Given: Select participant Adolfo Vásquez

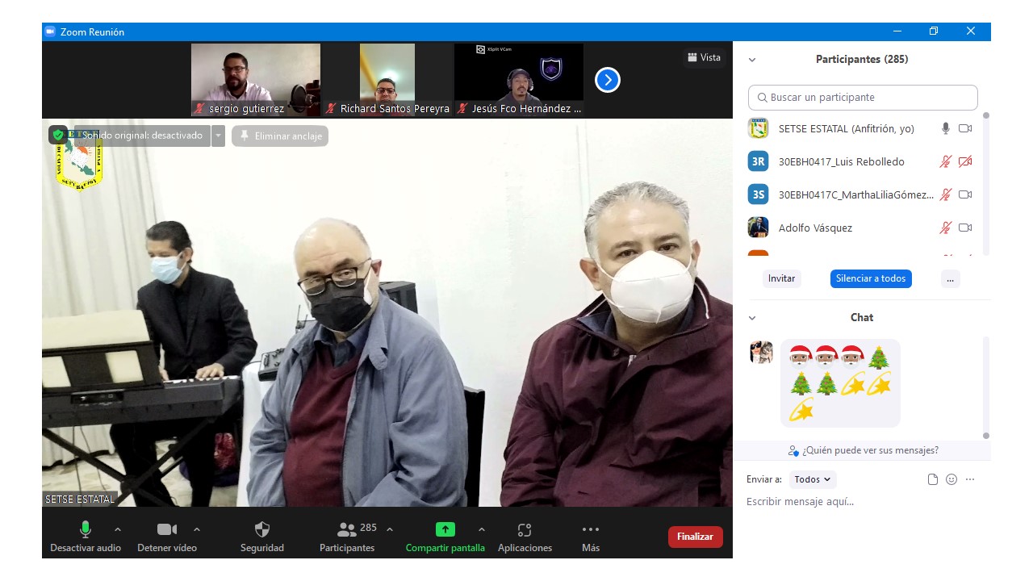Looking at the screenshot, I should click(x=815, y=228).
